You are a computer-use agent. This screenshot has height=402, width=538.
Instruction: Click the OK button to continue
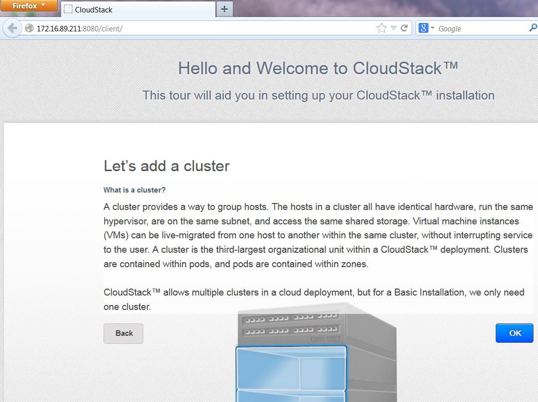515,333
